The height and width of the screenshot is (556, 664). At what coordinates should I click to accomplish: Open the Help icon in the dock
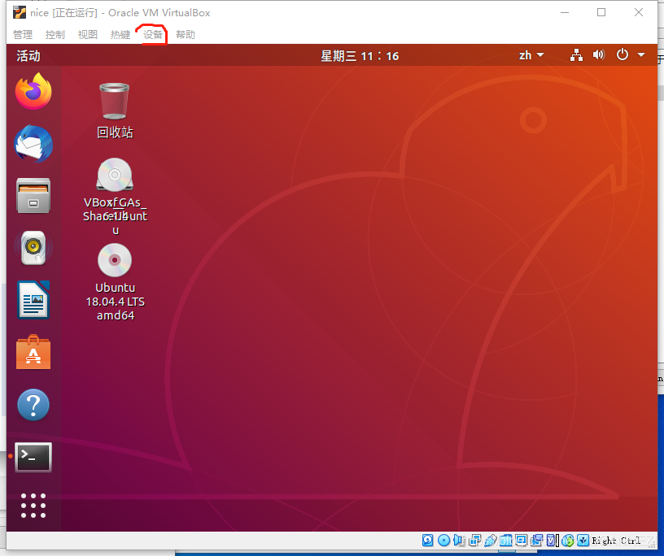pyautogui.click(x=33, y=405)
